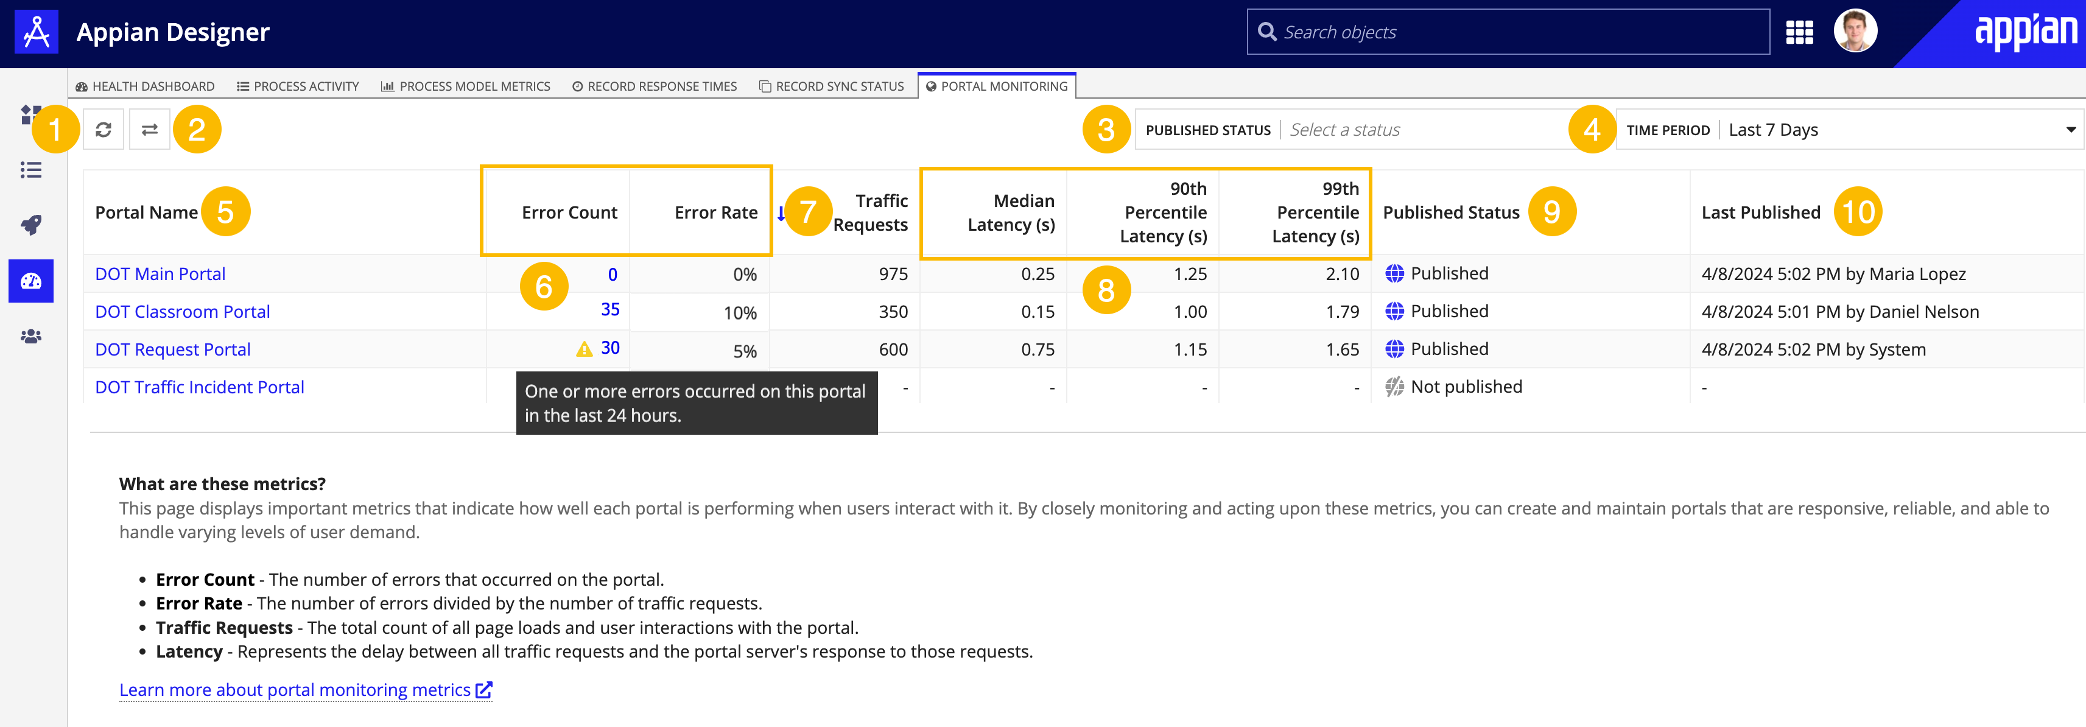Open the DOT Main Portal link

160,273
